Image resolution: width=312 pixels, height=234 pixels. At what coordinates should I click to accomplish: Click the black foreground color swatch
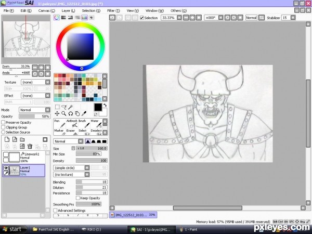click(x=98, y=107)
